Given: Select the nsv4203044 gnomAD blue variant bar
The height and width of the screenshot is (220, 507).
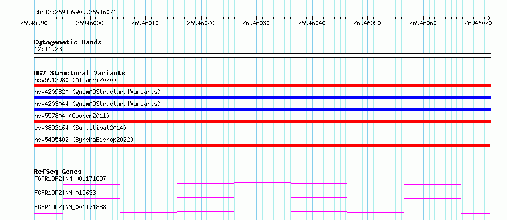Looking at the screenshot, I should click(x=262, y=109).
